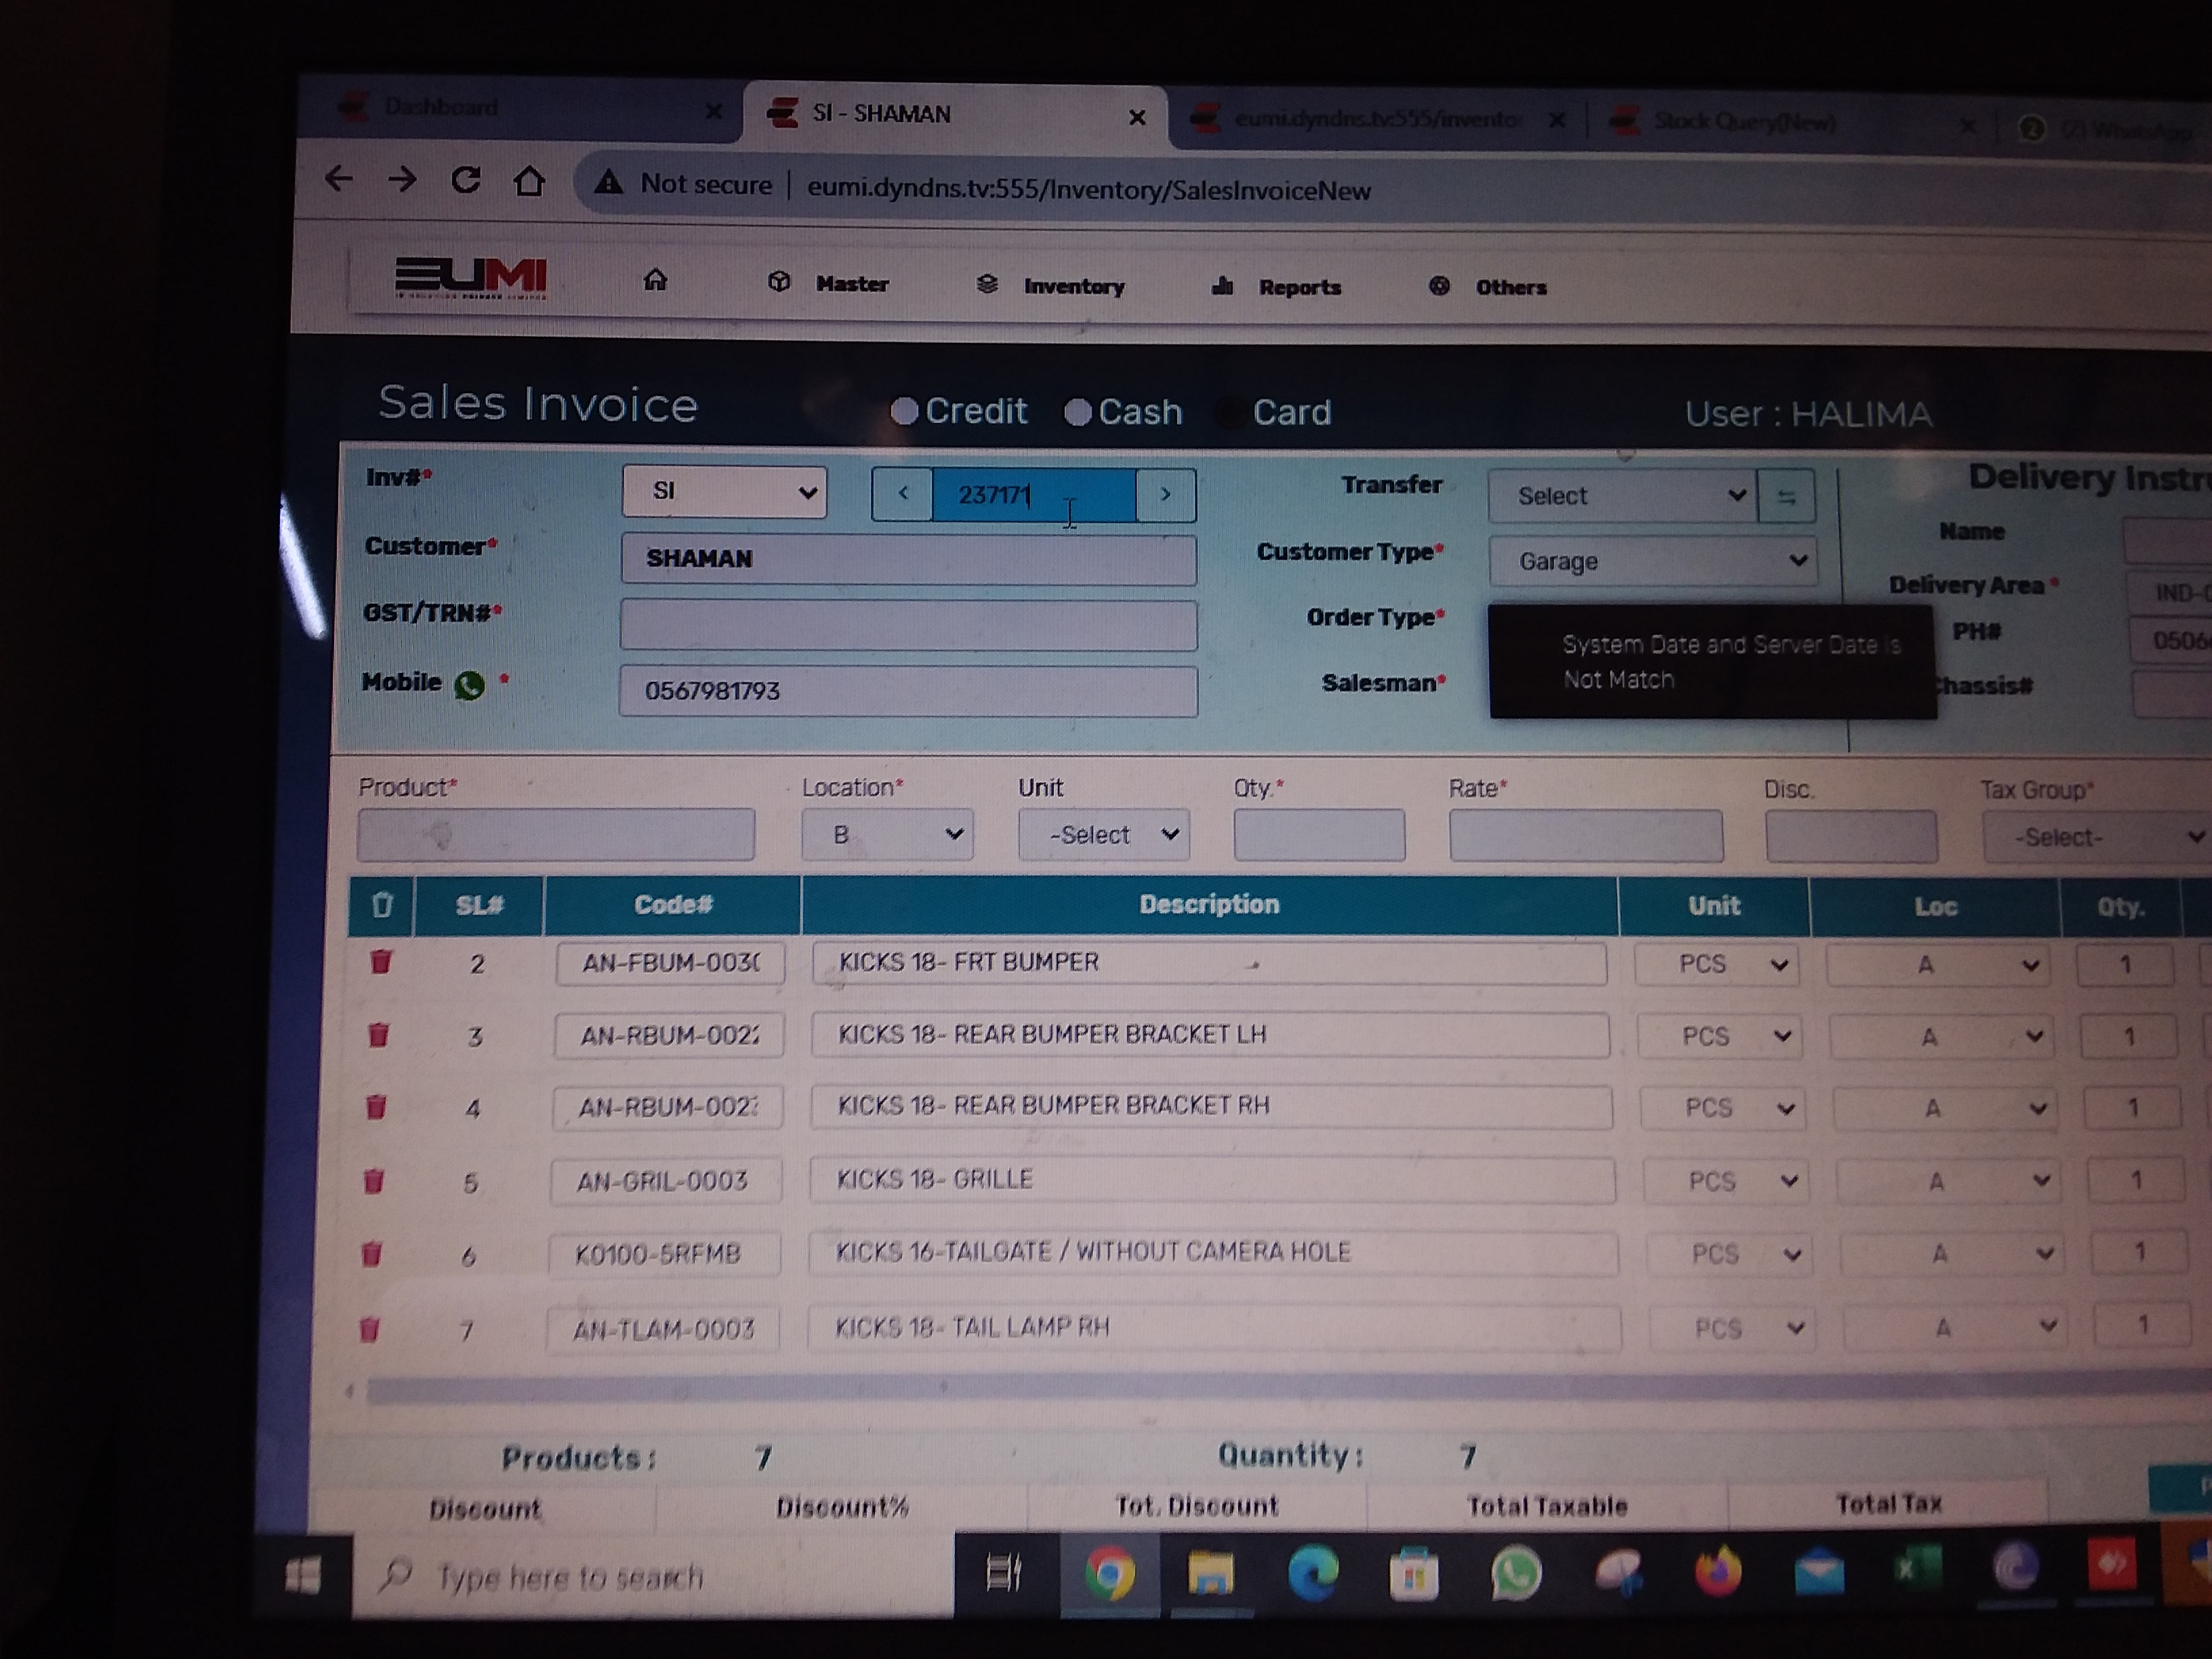2212x1659 pixels.
Task: Open PCS unit dropdown for row 5
Action: tap(1726, 1181)
